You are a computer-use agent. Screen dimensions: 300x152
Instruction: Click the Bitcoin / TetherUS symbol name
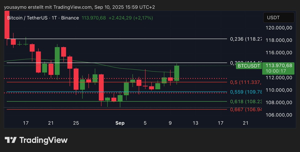tap(27, 18)
